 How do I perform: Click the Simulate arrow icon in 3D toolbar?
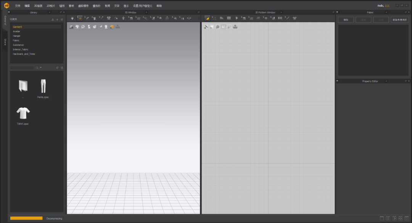[x=72, y=18]
